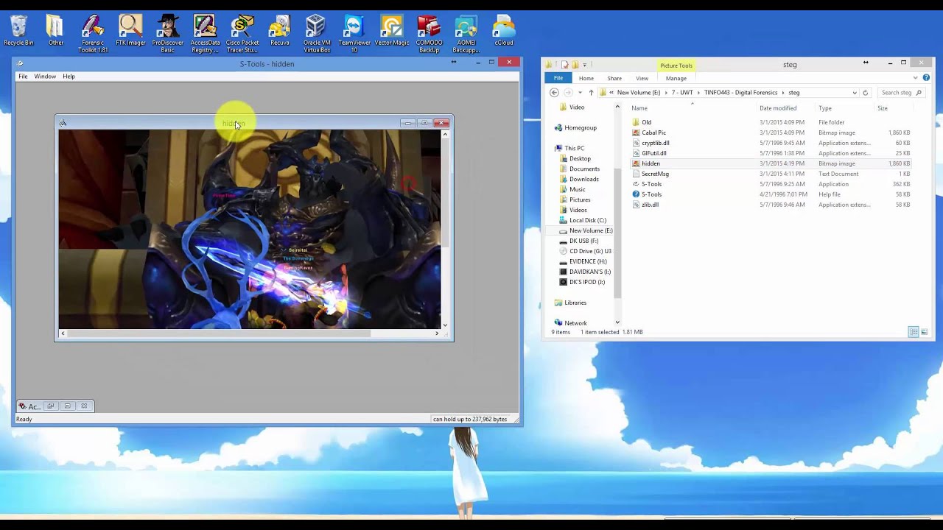Switch to details view toggle

coord(914,332)
